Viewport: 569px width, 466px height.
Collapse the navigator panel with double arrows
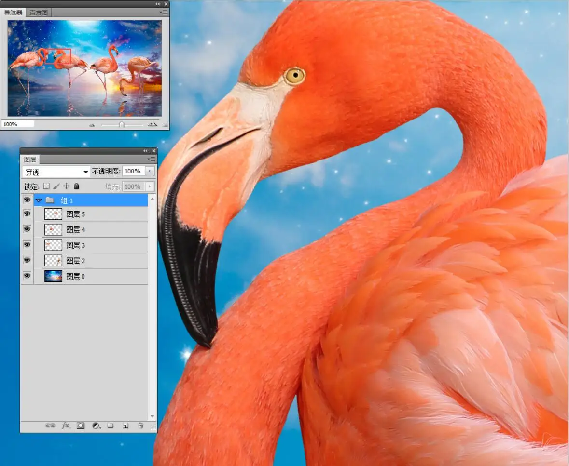[157, 4]
